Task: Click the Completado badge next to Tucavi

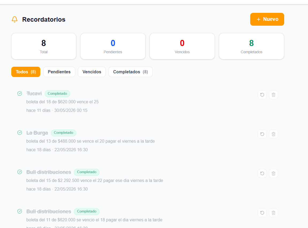Action: point(57,93)
